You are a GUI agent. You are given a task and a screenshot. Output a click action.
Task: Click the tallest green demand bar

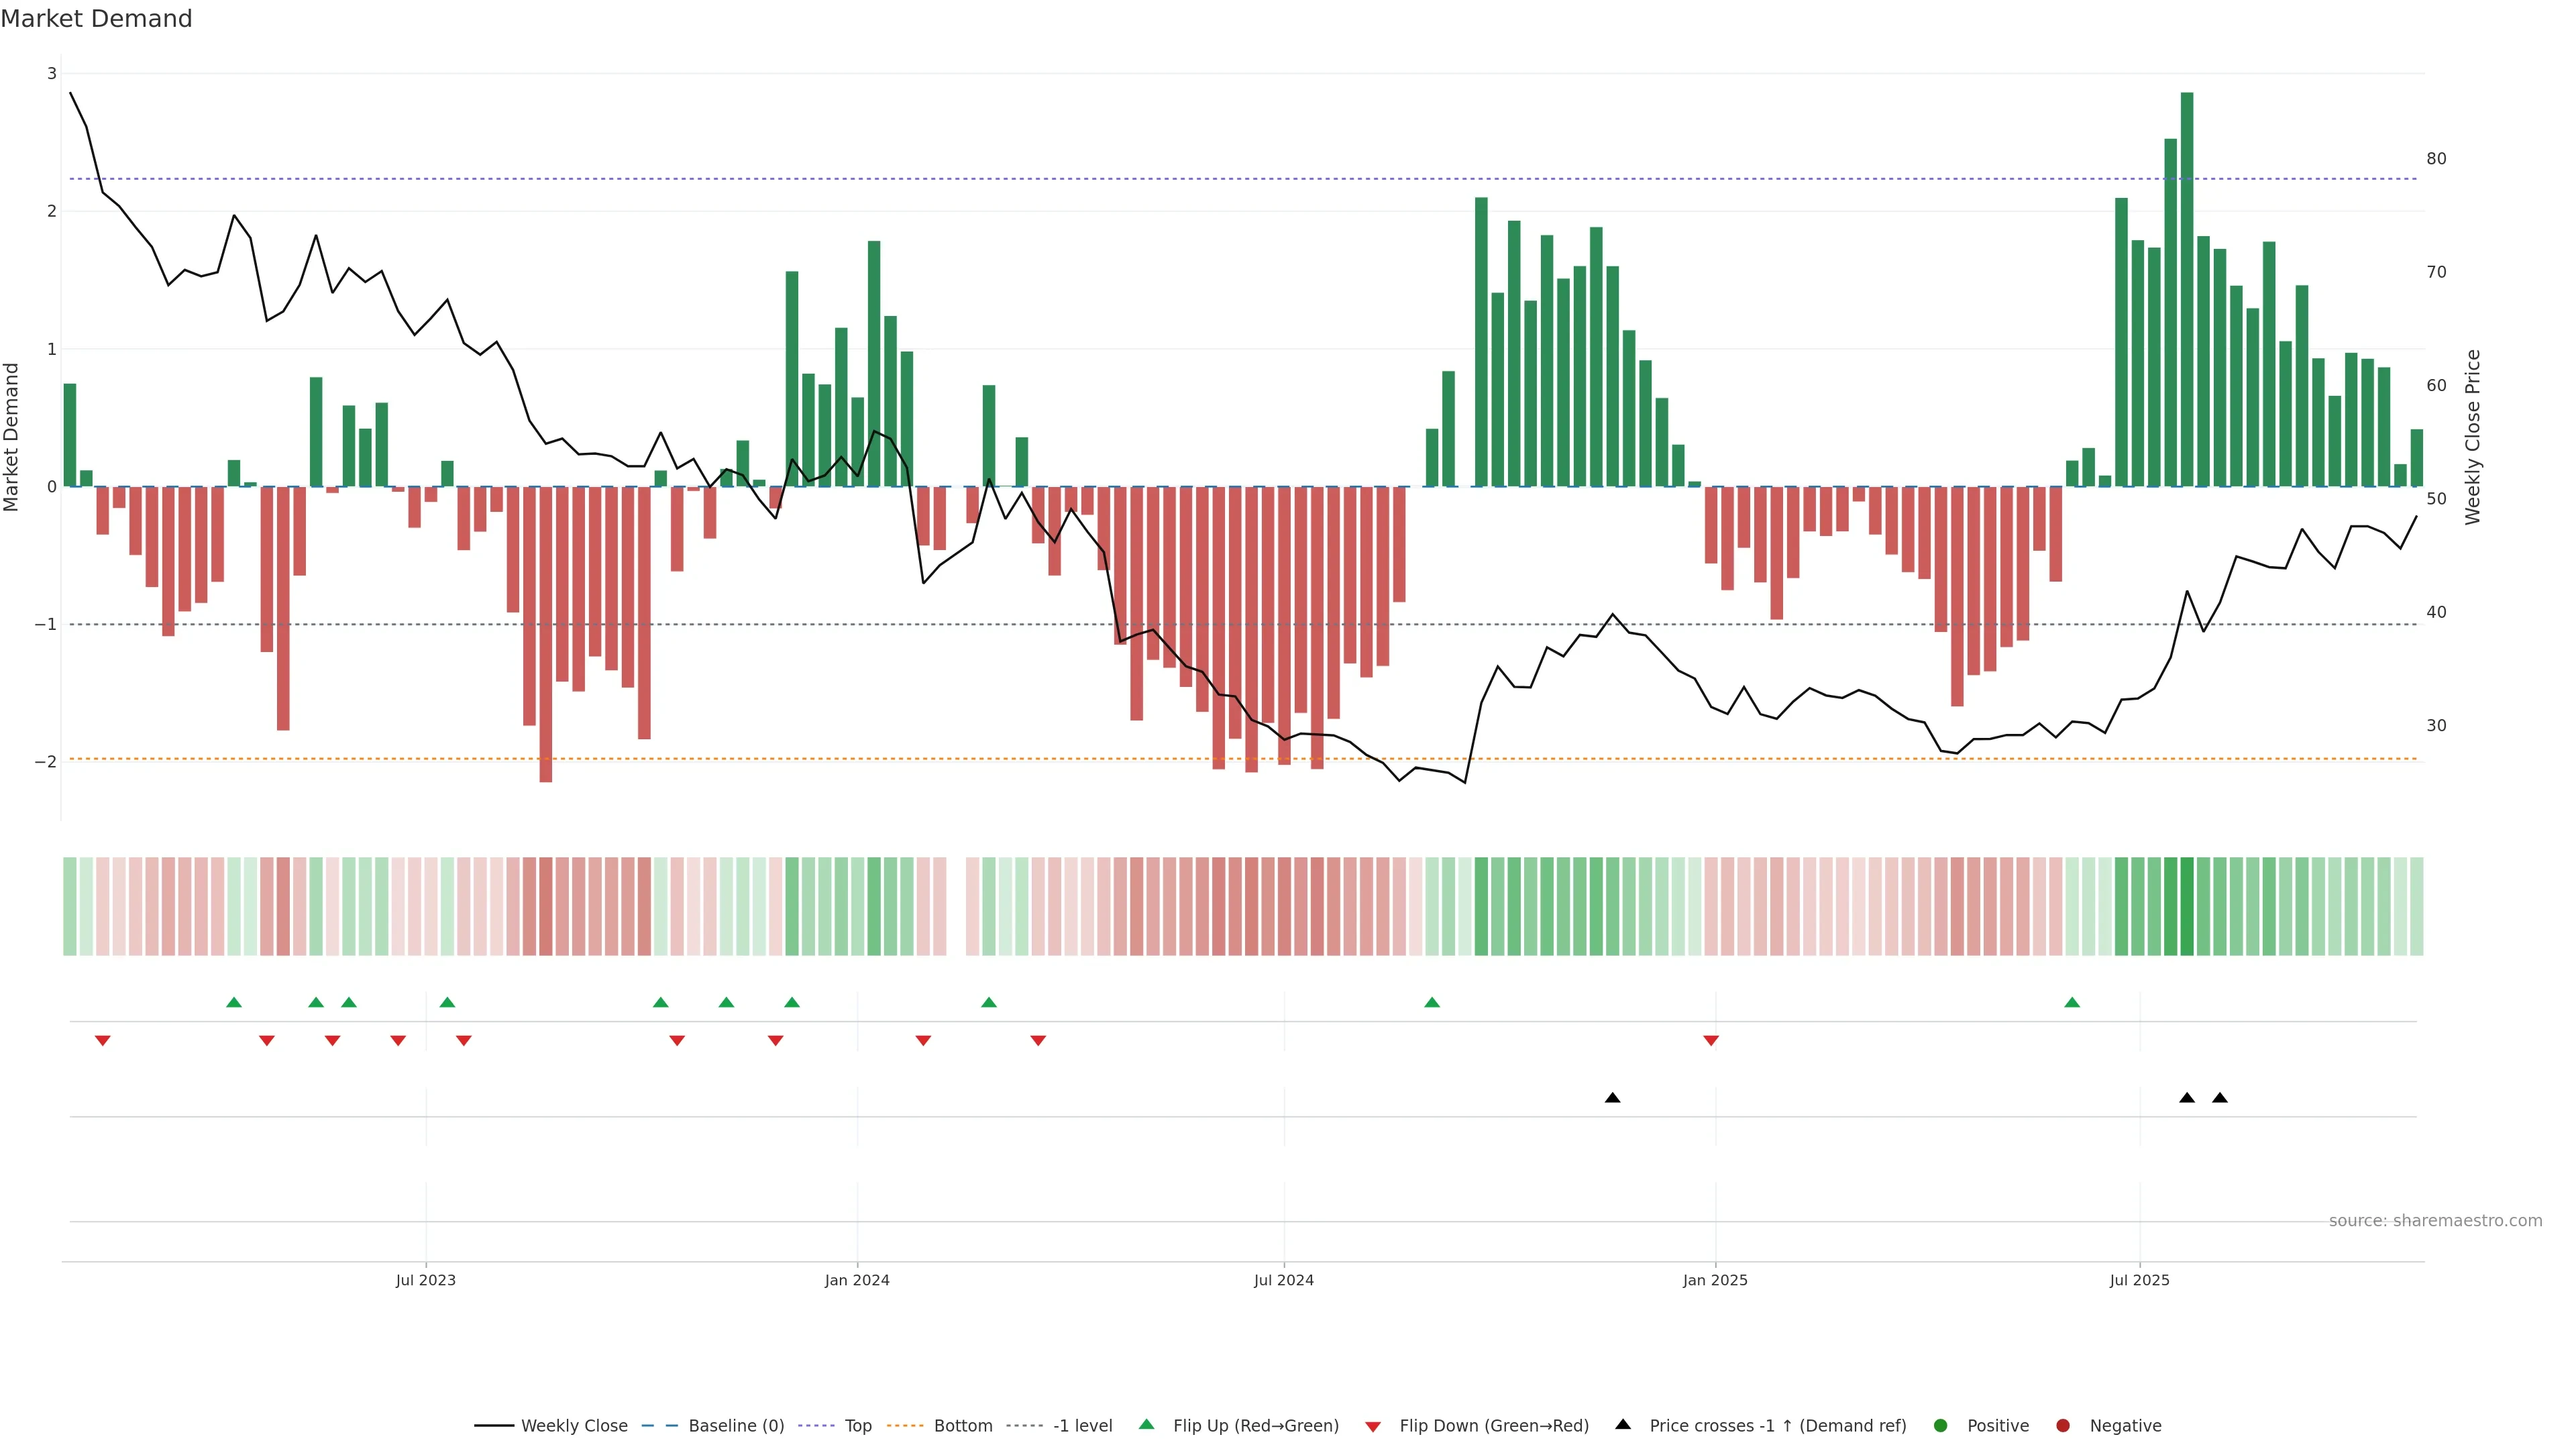point(2187,290)
